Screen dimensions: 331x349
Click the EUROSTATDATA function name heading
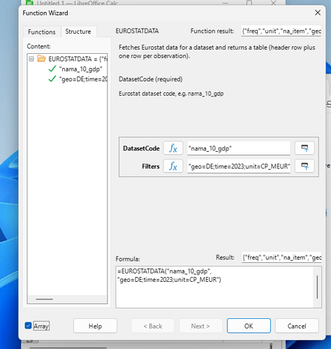click(x=137, y=31)
